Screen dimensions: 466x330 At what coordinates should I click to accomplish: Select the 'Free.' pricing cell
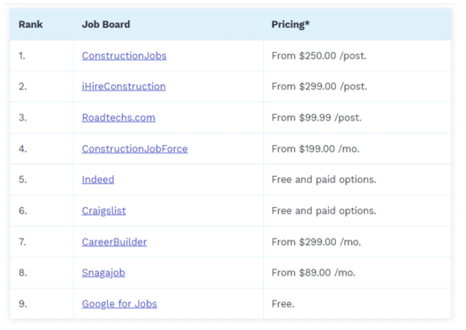tap(357, 304)
